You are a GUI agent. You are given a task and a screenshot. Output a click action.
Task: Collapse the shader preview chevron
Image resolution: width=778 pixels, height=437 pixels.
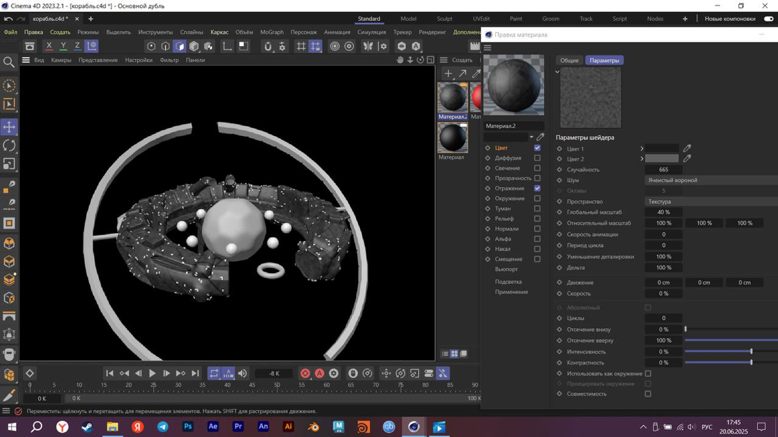point(558,71)
